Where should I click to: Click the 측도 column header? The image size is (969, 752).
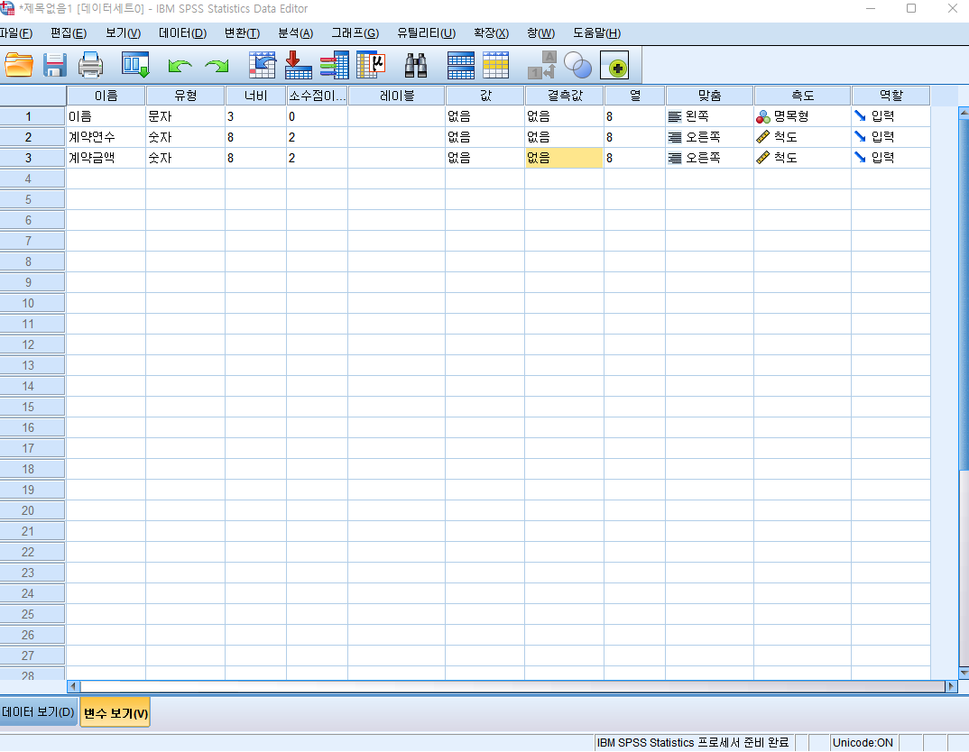click(802, 96)
